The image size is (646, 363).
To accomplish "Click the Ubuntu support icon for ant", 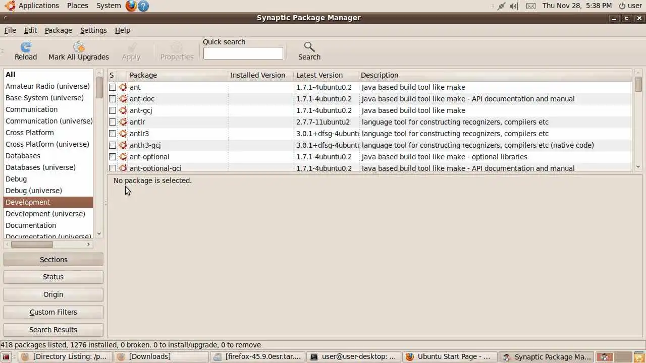I will [x=123, y=87].
